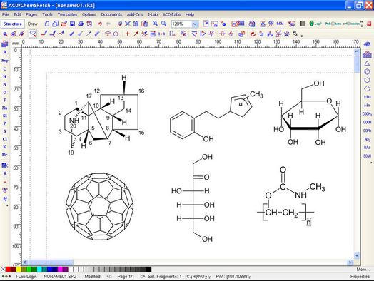Select the Draw Normal bond tool

click(44, 34)
